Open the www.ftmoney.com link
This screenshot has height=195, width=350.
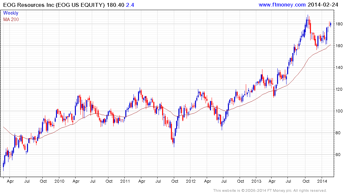point(282,5)
